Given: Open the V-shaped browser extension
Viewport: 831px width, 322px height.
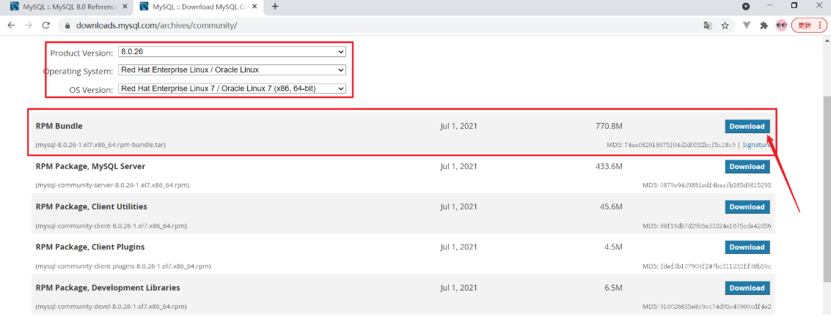Looking at the screenshot, I should (747, 26).
